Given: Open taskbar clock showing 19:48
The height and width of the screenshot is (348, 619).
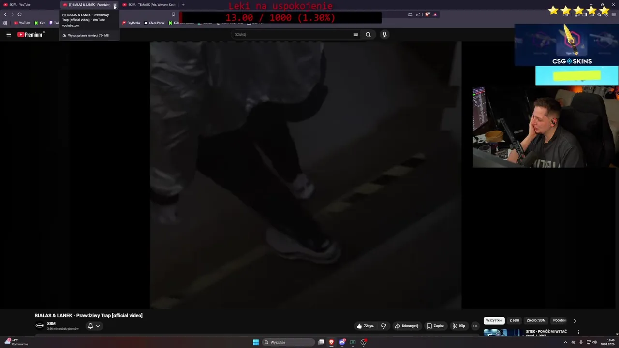Looking at the screenshot, I should pos(608,342).
